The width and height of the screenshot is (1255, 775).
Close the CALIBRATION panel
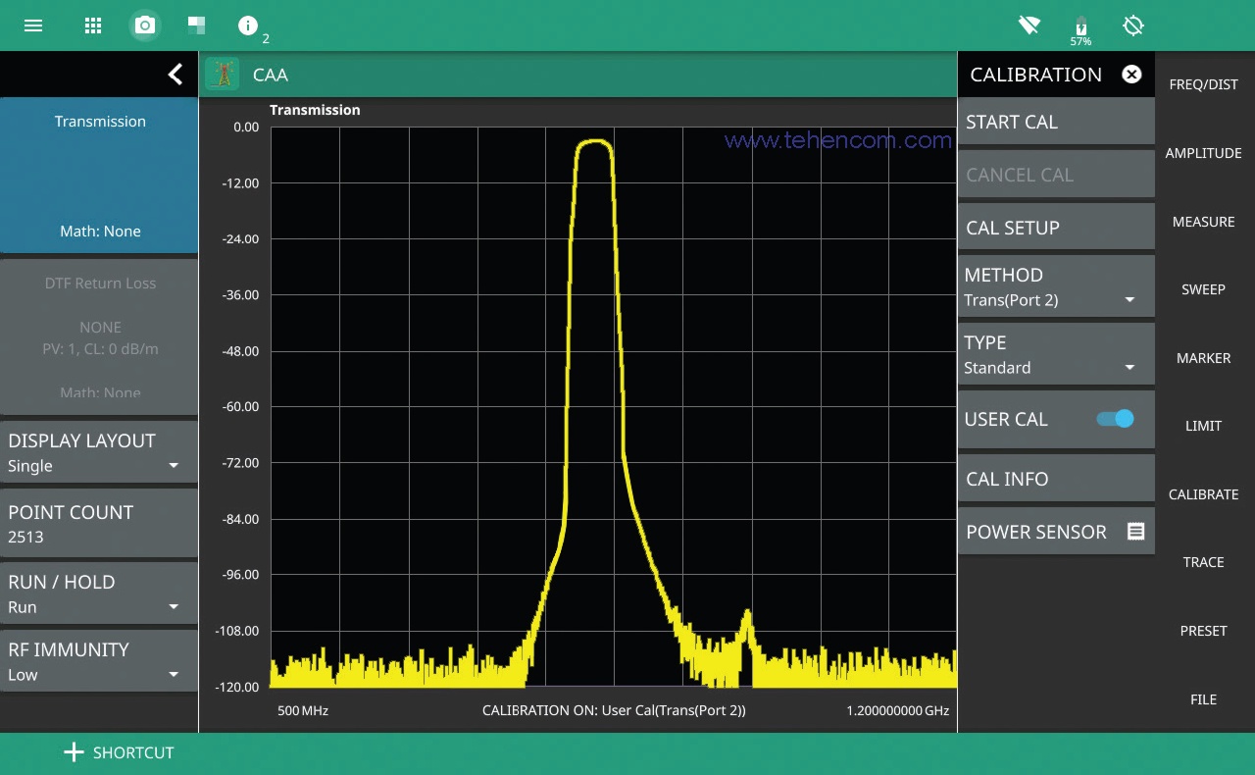click(x=1131, y=75)
